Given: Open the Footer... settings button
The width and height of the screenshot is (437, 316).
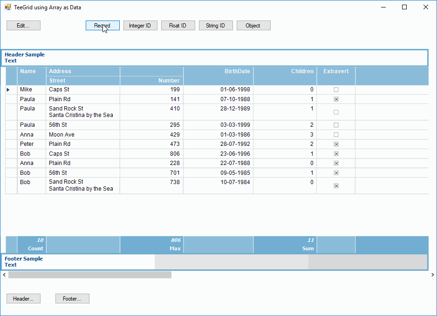Looking at the screenshot, I should pyautogui.click(x=72, y=299).
